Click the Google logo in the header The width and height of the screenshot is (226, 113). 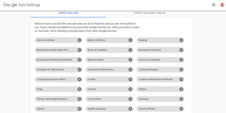(x=10, y=5)
